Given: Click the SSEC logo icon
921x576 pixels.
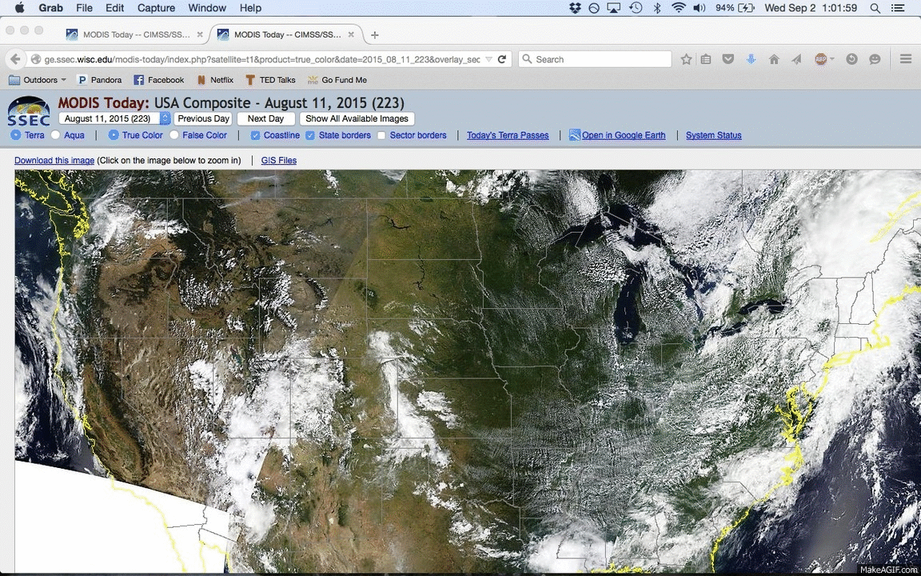Looking at the screenshot, I should (x=29, y=112).
